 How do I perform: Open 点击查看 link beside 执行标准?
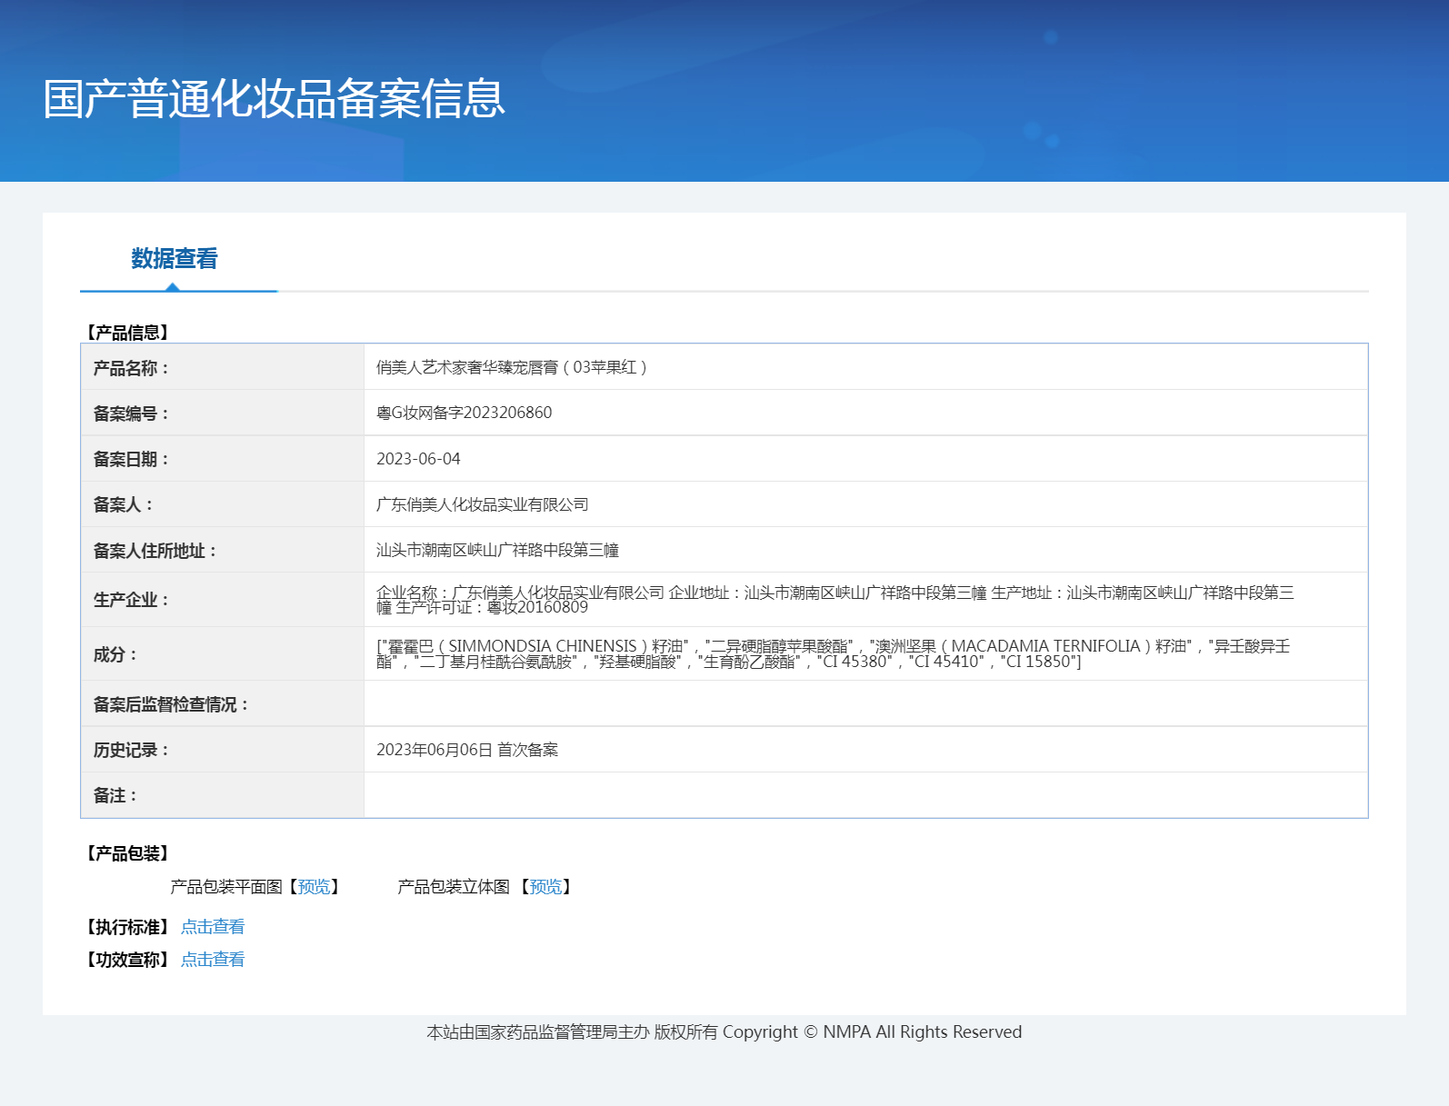pyautogui.click(x=213, y=927)
